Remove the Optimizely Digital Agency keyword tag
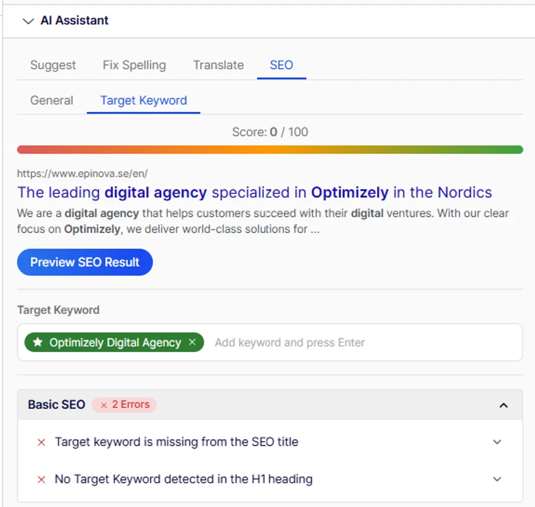This screenshot has height=507, width=535. 193,342
